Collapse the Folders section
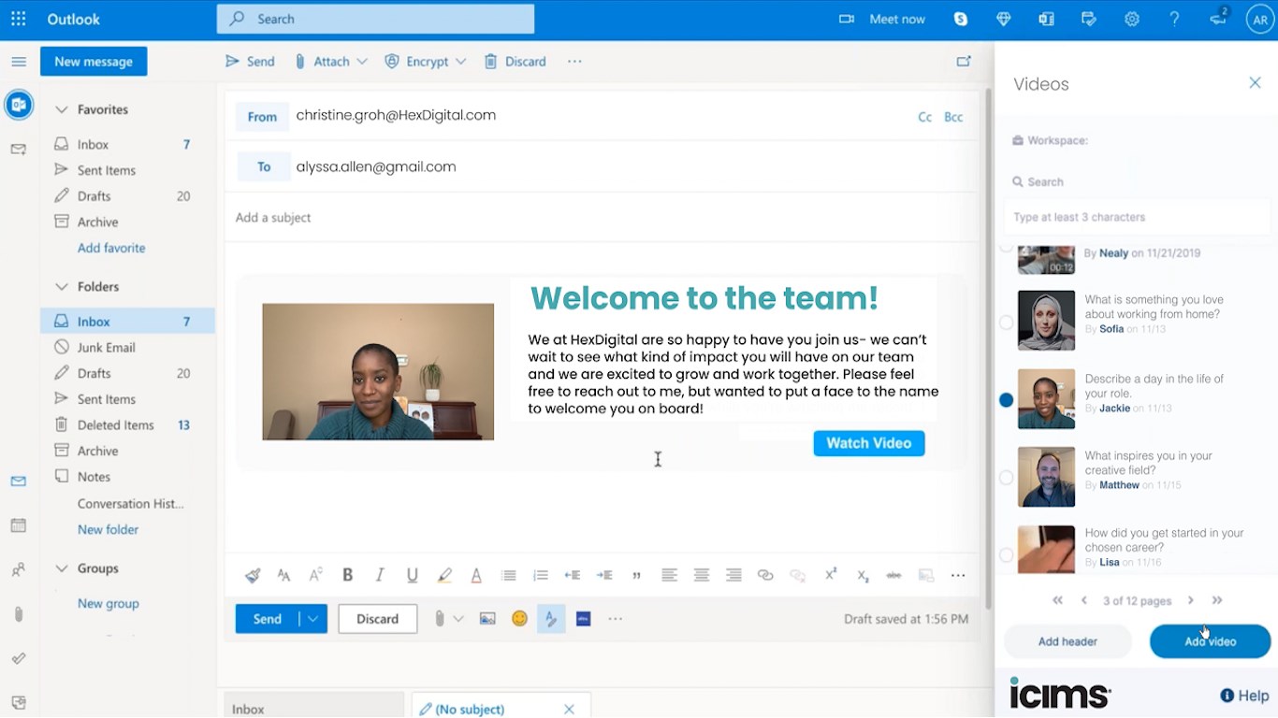Screen dimensions: 1278x718 (x=62, y=287)
